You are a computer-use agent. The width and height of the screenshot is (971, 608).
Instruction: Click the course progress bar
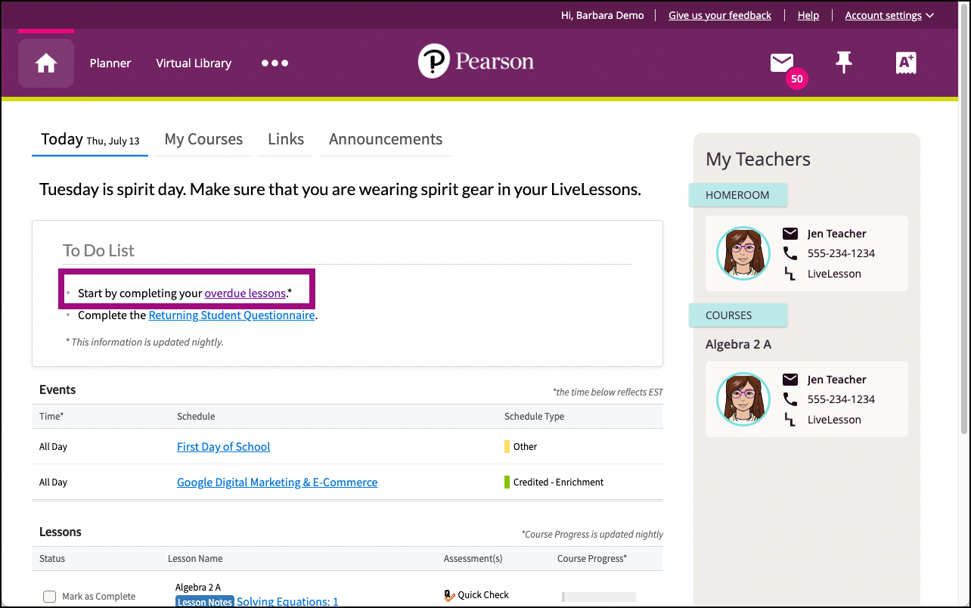pos(598,597)
